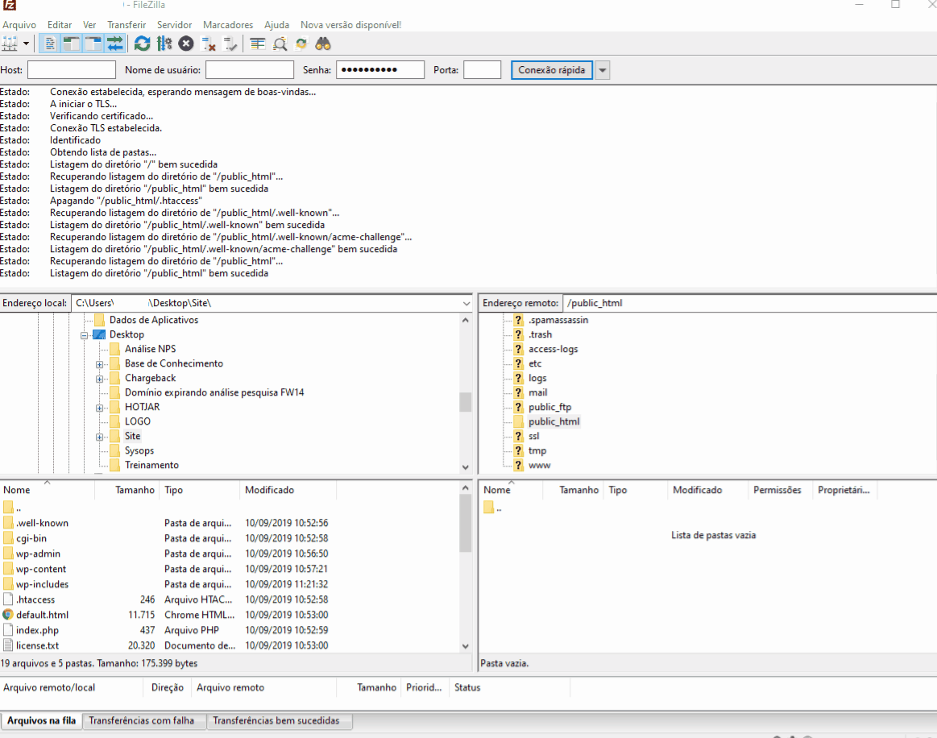Expand the Site folder node

tap(100, 437)
